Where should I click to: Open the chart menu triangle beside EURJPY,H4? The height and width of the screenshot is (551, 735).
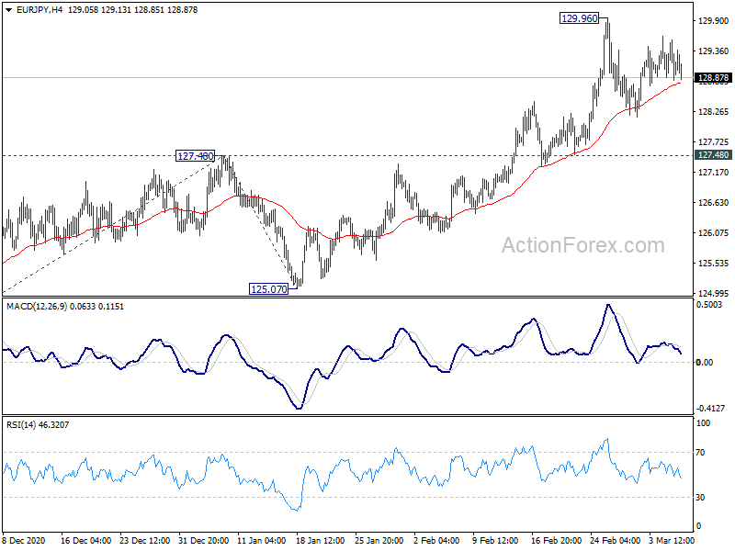pyautogui.click(x=8, y=10)
